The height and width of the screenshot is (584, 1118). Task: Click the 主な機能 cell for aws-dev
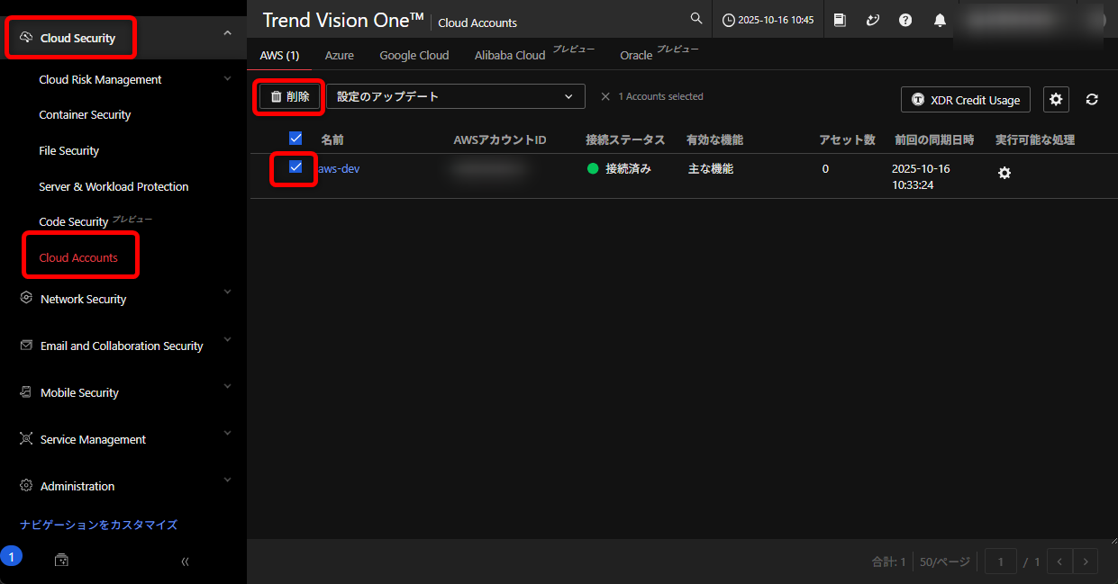711,168
